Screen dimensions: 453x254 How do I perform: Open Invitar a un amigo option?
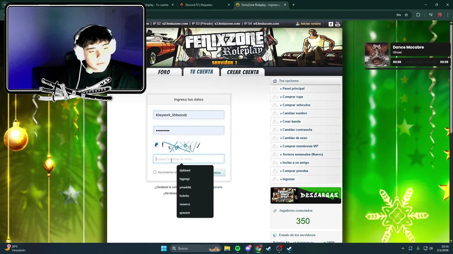[296, 163]
